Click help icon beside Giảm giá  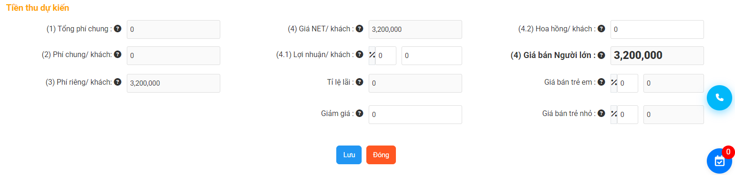tap(360, 113)
